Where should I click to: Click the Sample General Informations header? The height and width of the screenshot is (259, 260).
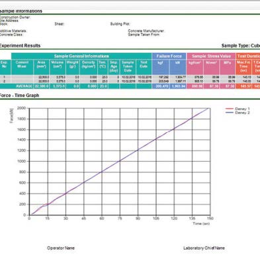click(81, 56)
